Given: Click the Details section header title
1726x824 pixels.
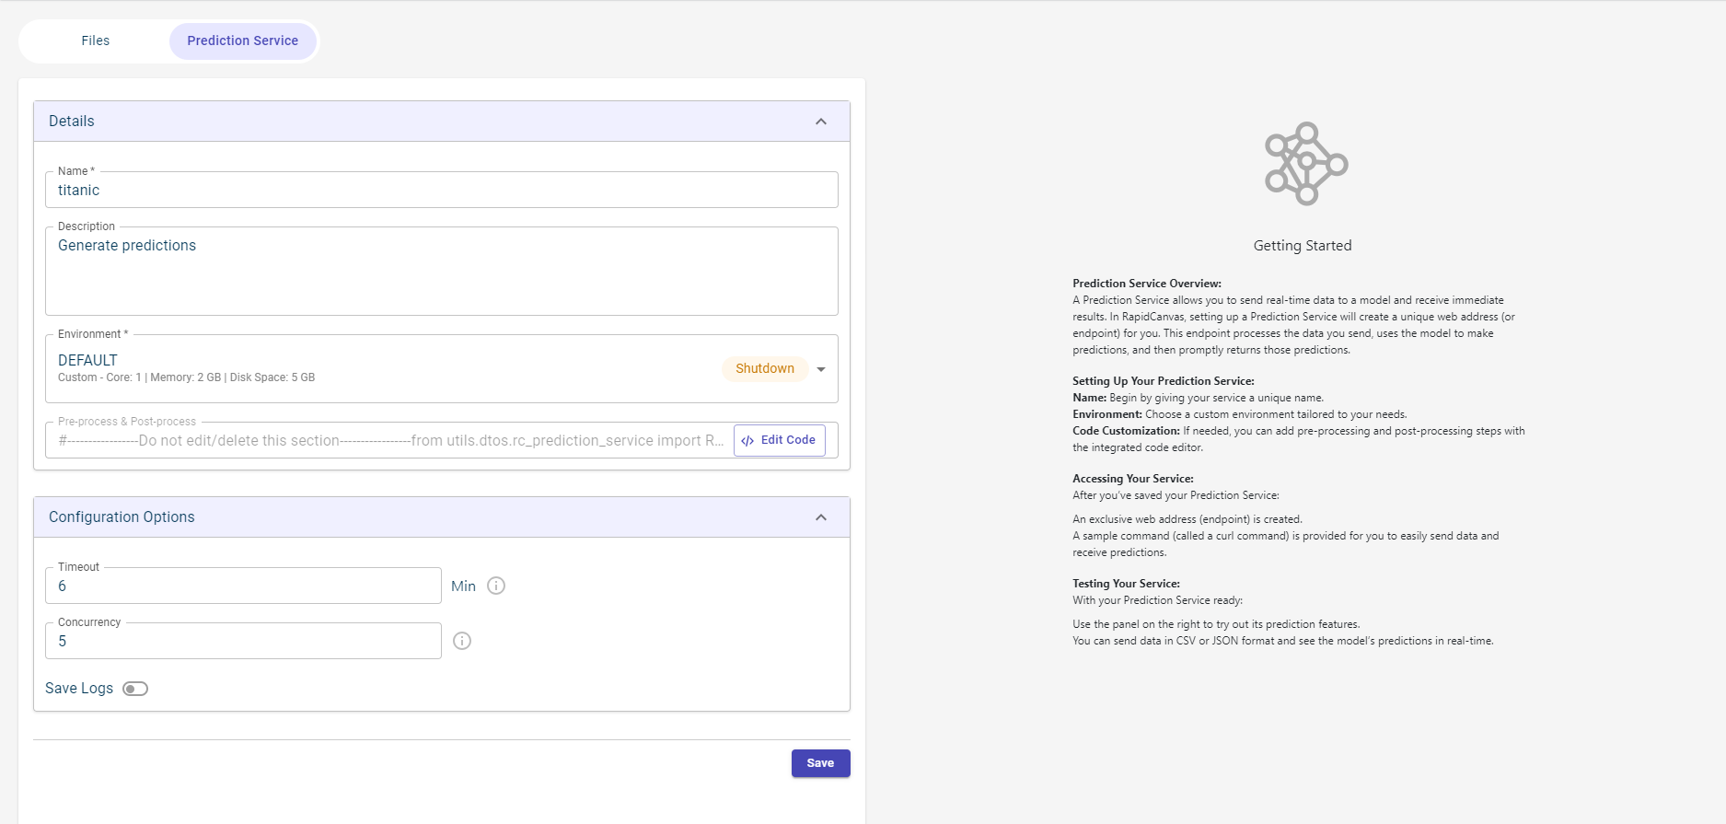Looking at the screenshot, I should click(x=72, y=122).
